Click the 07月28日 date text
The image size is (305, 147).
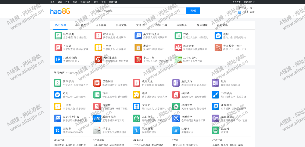click(244, 8)
